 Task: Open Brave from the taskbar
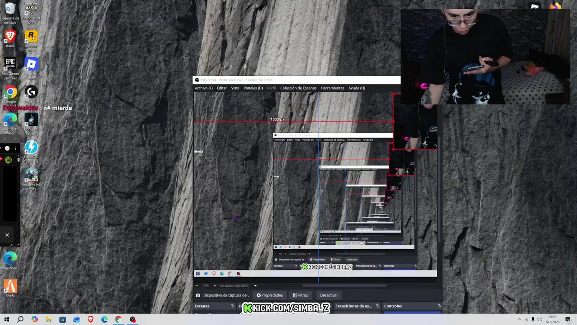pos(91,320)
